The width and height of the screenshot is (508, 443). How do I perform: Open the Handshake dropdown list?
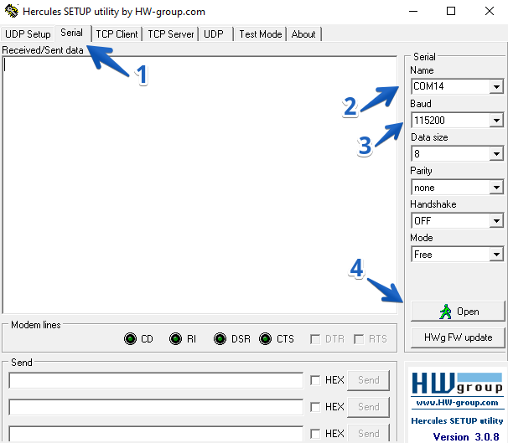pos(495,221)
